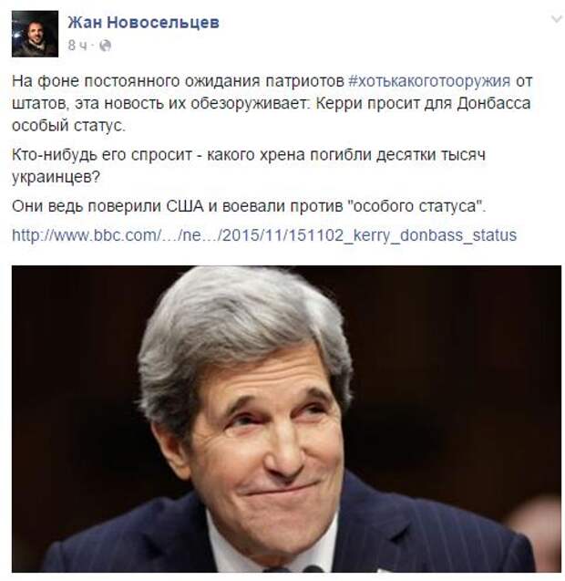Open Жан Новосельцев's profile picture

(x=35, y=34)
